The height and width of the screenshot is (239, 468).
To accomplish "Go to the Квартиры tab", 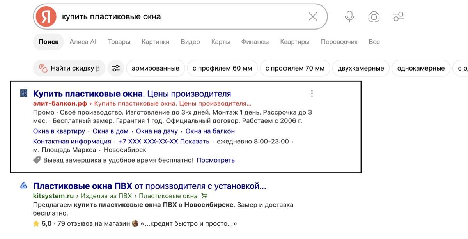I will pos(295,42).
